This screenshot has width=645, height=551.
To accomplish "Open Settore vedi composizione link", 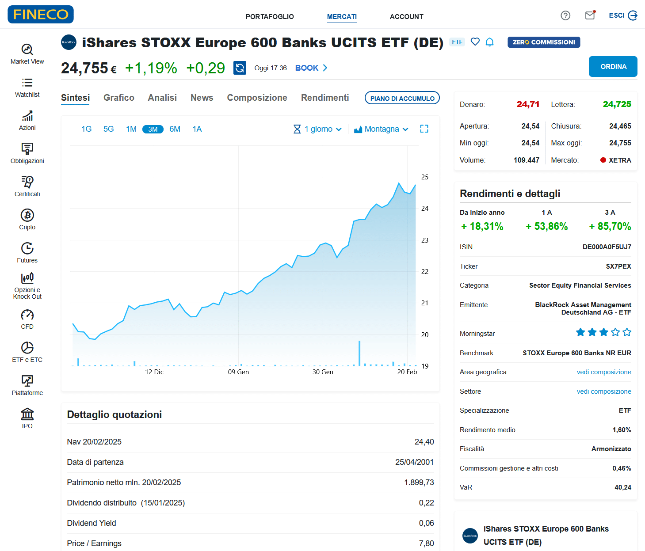I will [x=604, y=391].
